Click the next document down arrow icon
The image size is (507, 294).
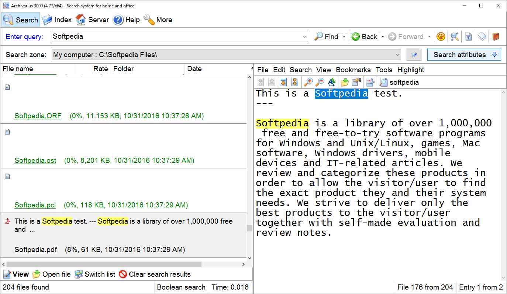pos(283,82)
